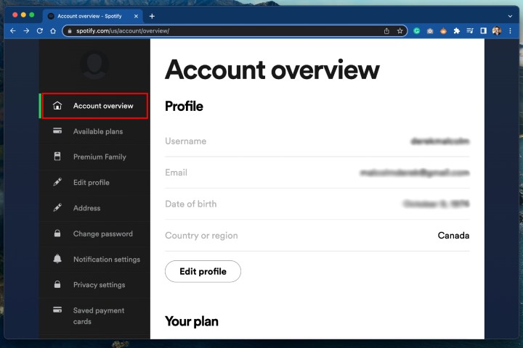Viewport: 523px width, 348px height.
Task: Expand the tab search chevron
Action: tap(509, 16)
